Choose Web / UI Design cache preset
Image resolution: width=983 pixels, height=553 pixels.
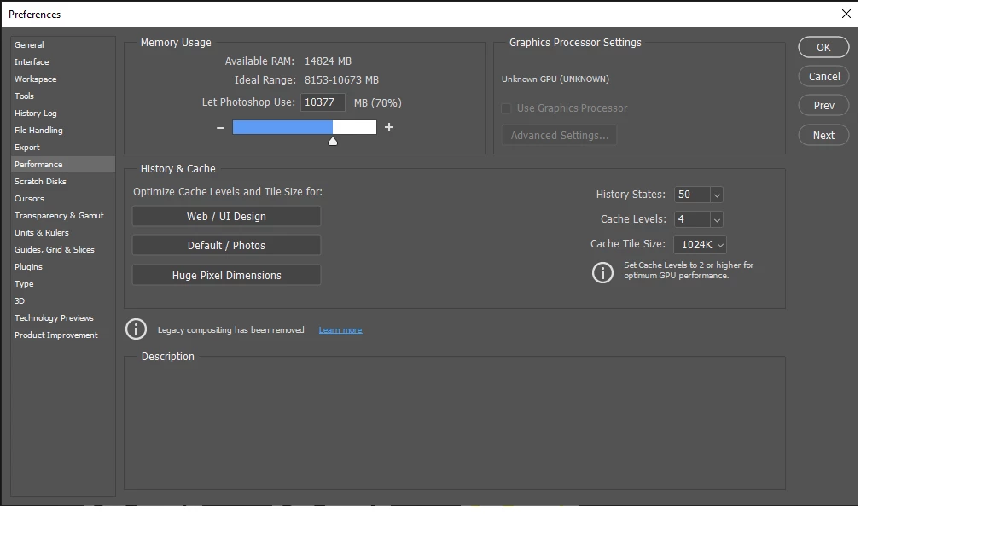pyautogui.click(x=226, y=216)
